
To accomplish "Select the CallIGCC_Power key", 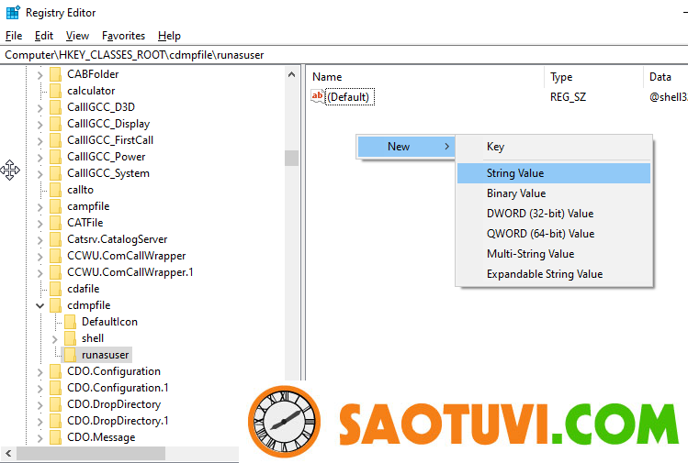I will tap(107, 157).
